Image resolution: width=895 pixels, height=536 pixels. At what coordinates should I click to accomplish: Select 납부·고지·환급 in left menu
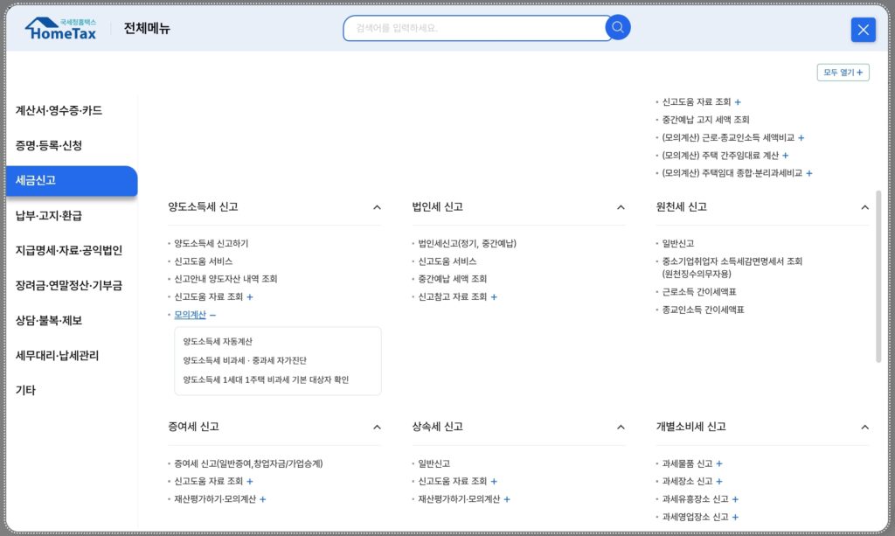point(49,215)
